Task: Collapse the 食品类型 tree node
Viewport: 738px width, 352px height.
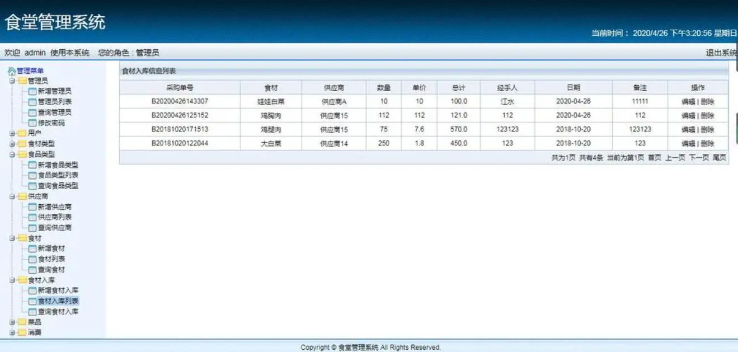Action: coord(12,154)
